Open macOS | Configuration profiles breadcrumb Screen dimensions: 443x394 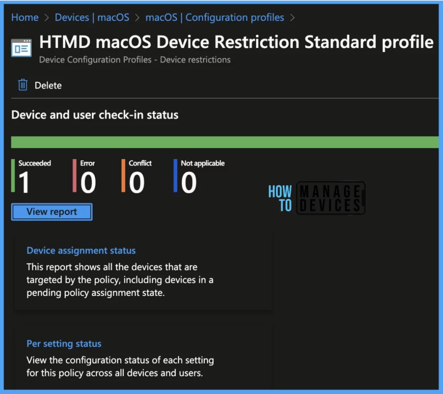215,17
